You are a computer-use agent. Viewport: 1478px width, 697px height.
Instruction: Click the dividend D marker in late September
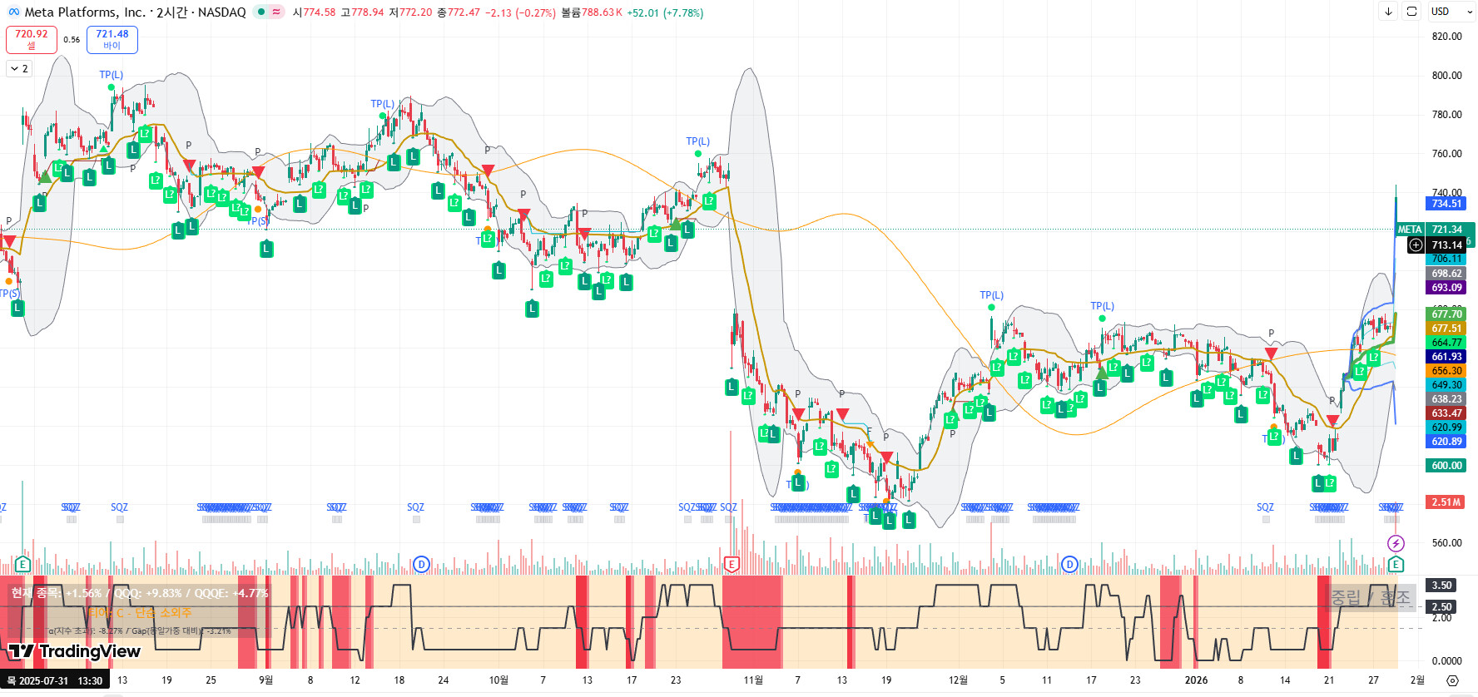pyautogui.click(x=421, y=565)
